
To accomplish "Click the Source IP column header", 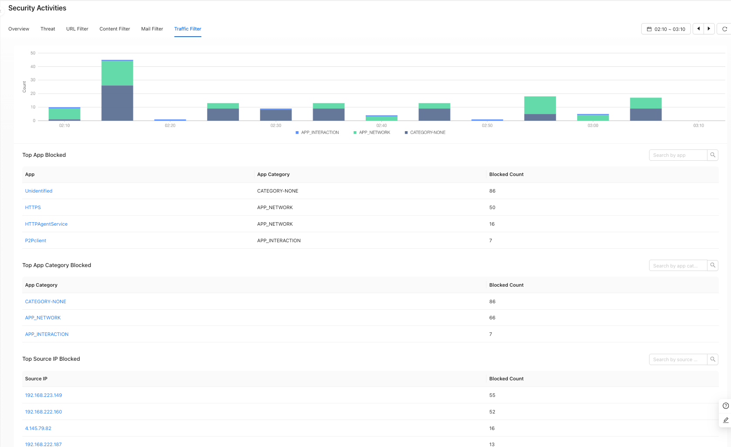I will click(36, 379).
